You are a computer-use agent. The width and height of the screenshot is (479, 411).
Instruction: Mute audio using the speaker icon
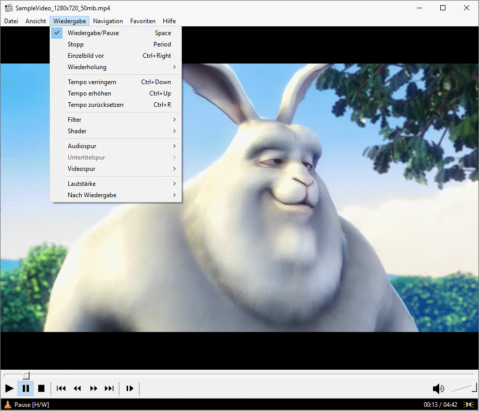coord(438,389)
